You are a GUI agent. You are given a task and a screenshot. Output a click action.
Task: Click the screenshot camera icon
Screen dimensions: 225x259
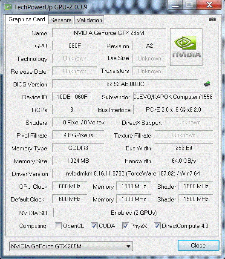(212, 20)
